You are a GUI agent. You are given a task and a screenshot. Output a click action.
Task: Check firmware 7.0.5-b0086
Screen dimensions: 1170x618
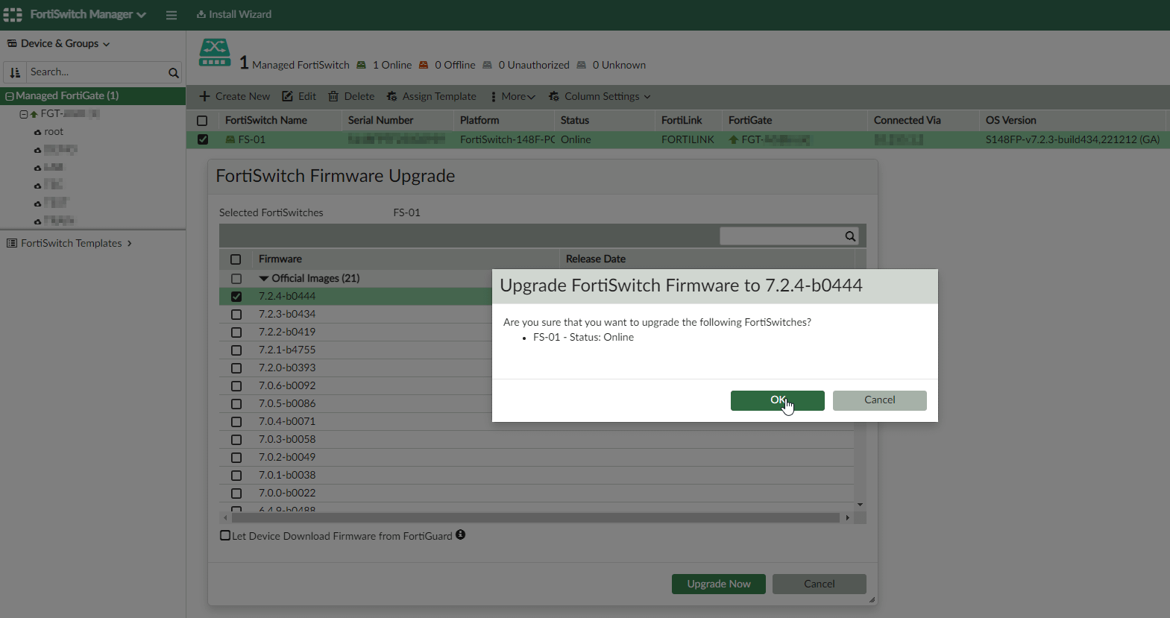pos(236,404)
